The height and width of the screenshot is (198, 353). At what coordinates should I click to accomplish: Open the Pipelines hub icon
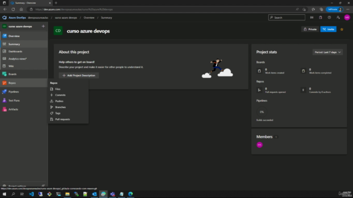tap(4, 92)
